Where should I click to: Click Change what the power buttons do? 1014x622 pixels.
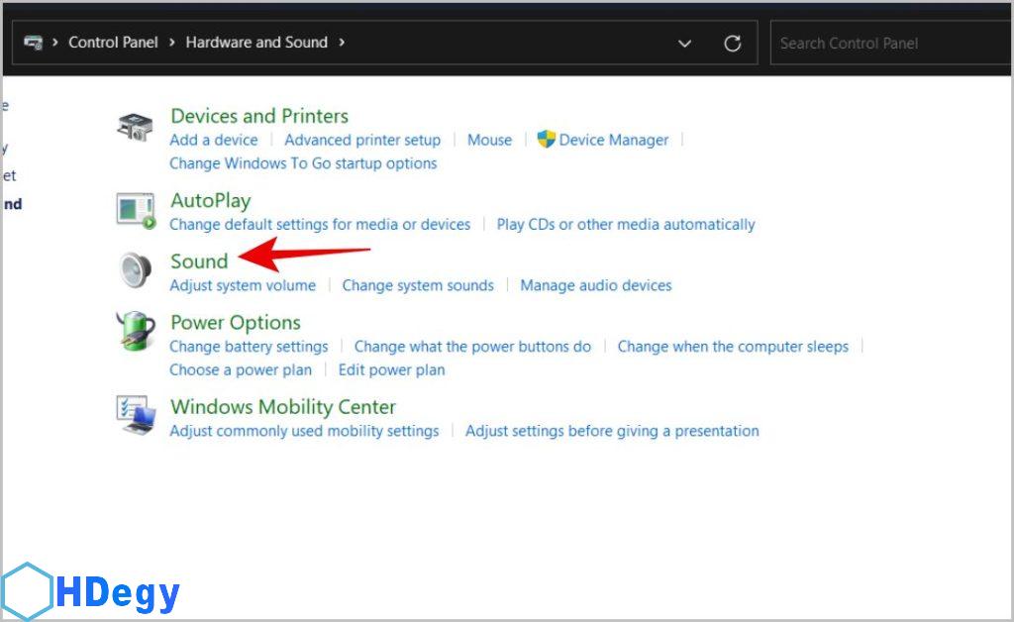tap(472, 347)
